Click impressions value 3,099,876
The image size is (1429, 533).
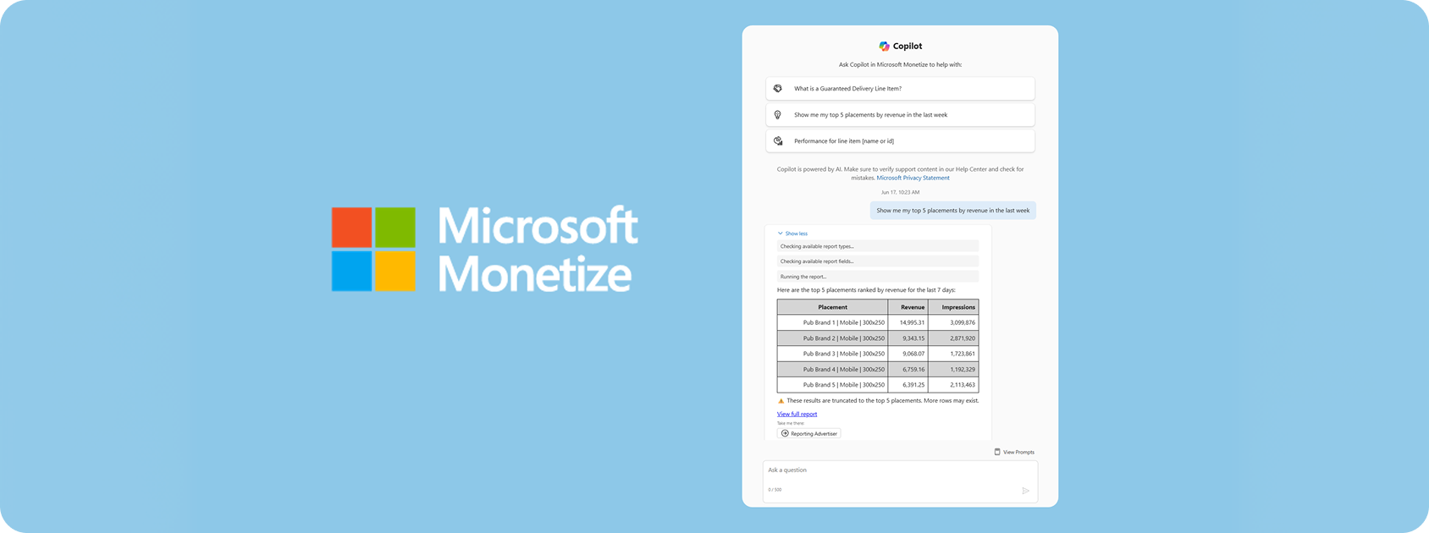pyautogui.click(x=963, y=322)
